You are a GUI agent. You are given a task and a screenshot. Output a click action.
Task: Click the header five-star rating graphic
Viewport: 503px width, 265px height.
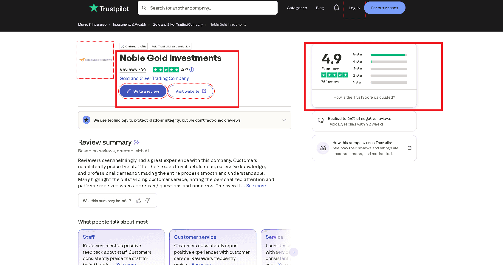[x=166, y=70]
